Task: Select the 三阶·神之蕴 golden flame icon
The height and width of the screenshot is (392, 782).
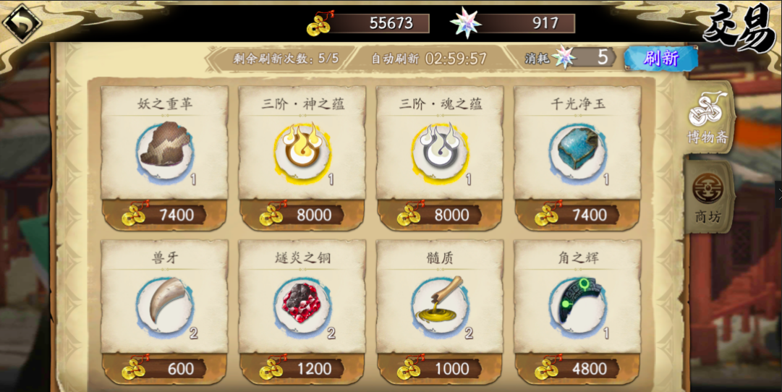Action: pyautogui.click(x=302, y=150)
